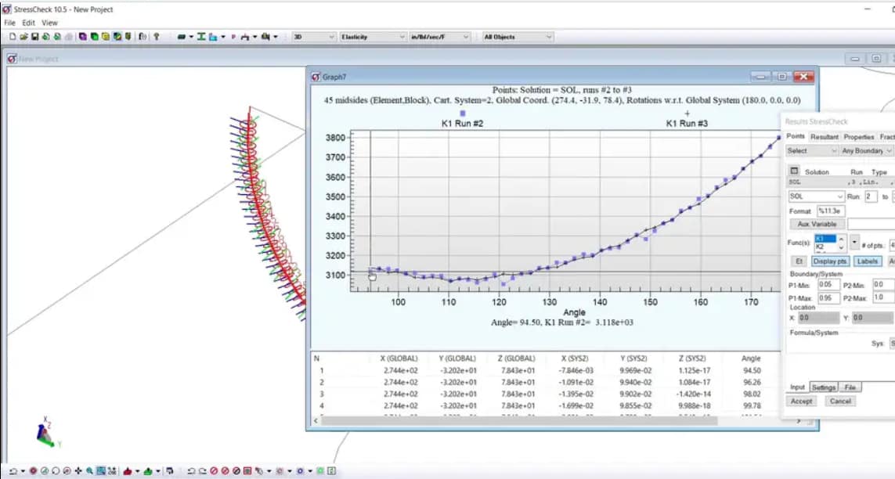The height and width of the screenshot is (479, 895).
Task: Toggle the Labels option
Action: point(866,260)
